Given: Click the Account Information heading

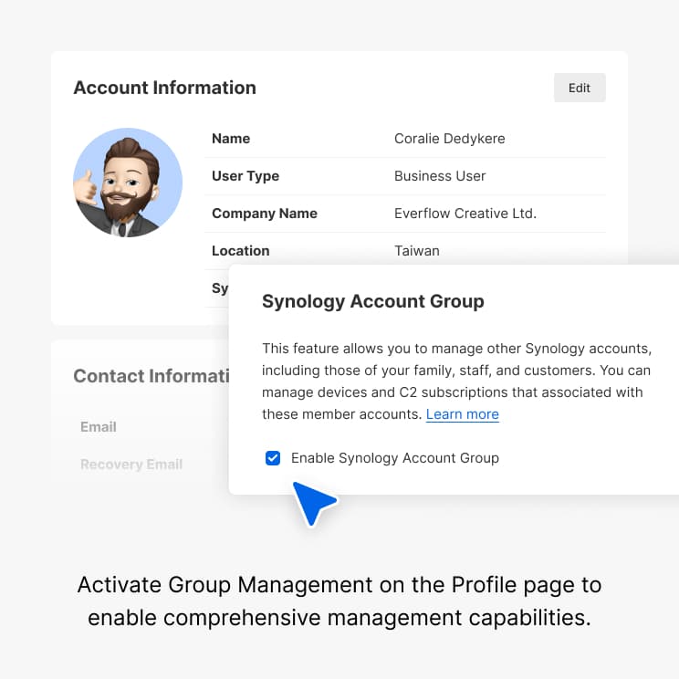Looking at the screenshot, I should [x=164, y=88].
